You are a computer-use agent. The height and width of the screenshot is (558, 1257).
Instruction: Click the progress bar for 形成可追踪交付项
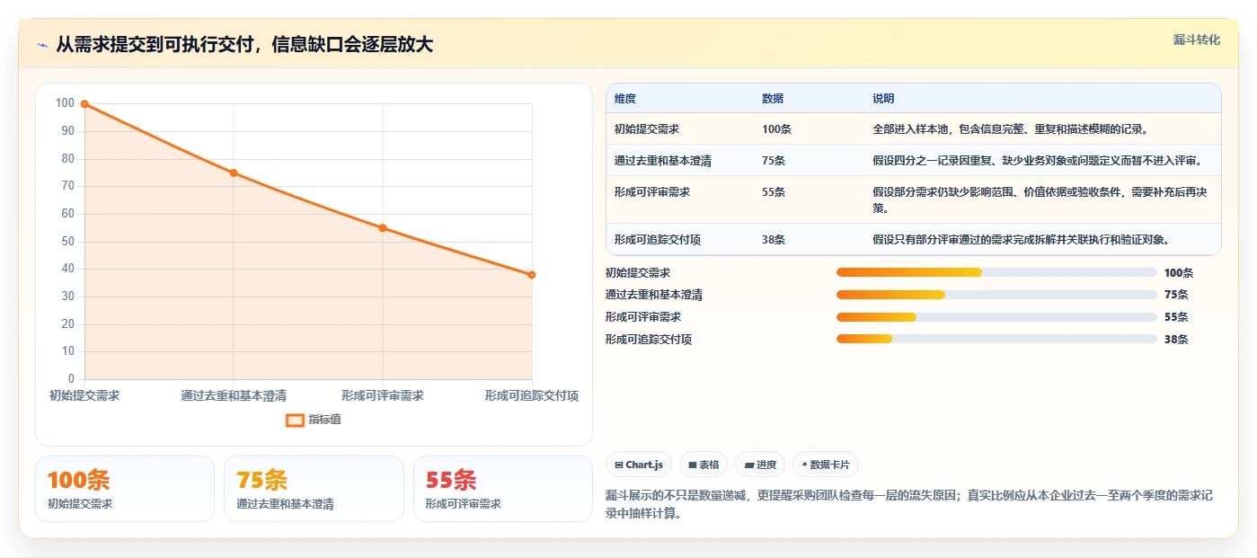coord(996,339)
